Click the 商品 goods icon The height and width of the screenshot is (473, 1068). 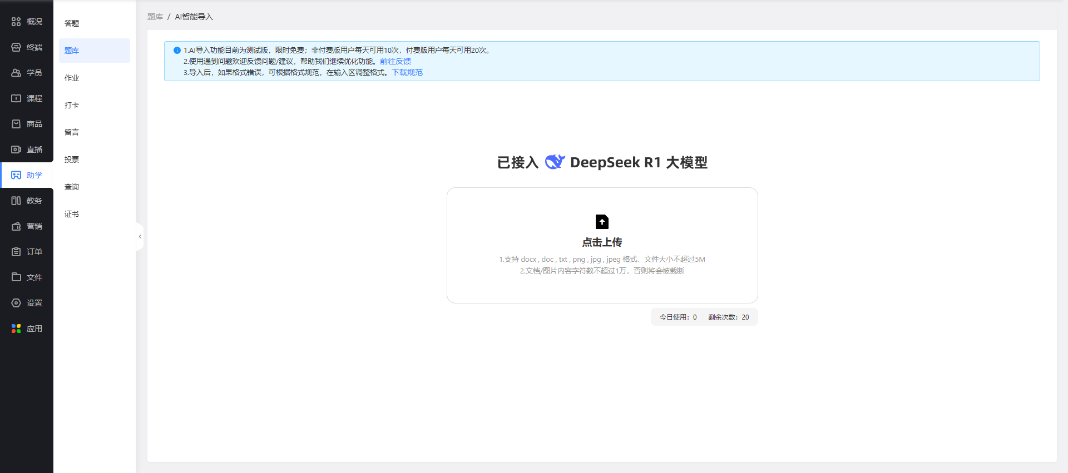click(x=16, y=124)
